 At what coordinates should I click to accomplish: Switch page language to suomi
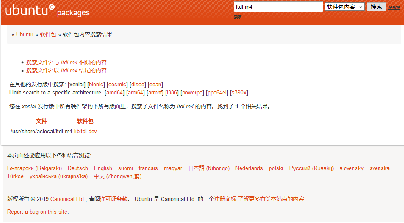125,168
